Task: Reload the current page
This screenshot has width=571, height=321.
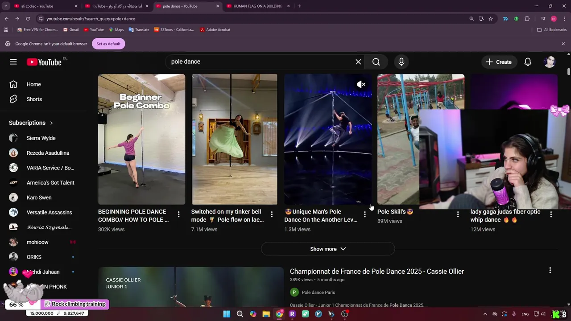Action: click(28, 19)
